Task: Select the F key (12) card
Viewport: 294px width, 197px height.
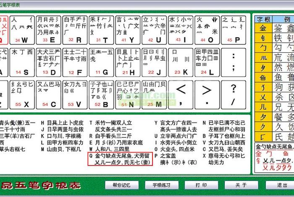Action: point(75,62)
